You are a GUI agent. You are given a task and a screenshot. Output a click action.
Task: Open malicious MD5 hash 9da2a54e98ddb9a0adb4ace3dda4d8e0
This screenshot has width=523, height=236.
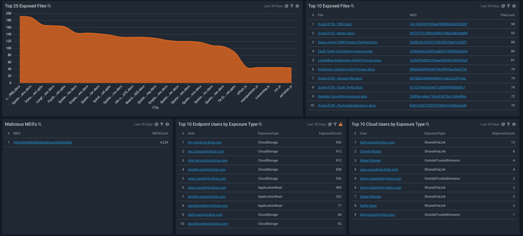pyautogui.click(x=43, y=142)
